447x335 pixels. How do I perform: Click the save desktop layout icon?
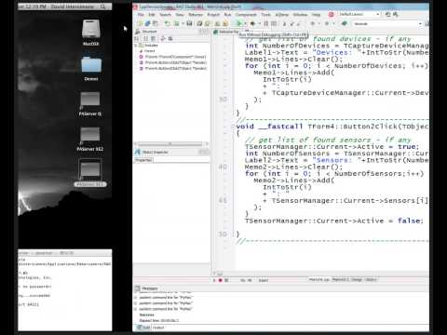388,14
